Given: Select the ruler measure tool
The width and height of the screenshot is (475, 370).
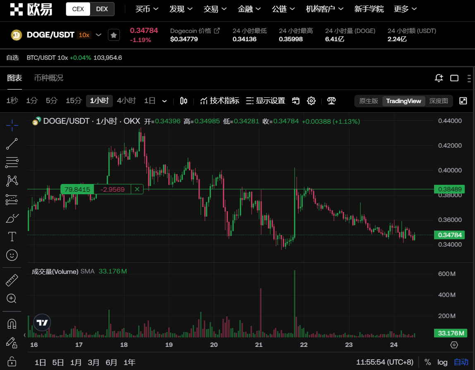Looking at the screenshot, I should tap(12, 280).
